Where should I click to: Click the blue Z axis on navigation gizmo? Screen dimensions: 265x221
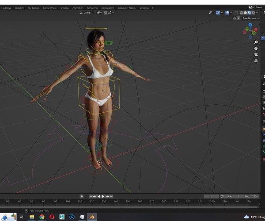pos(250,25)
